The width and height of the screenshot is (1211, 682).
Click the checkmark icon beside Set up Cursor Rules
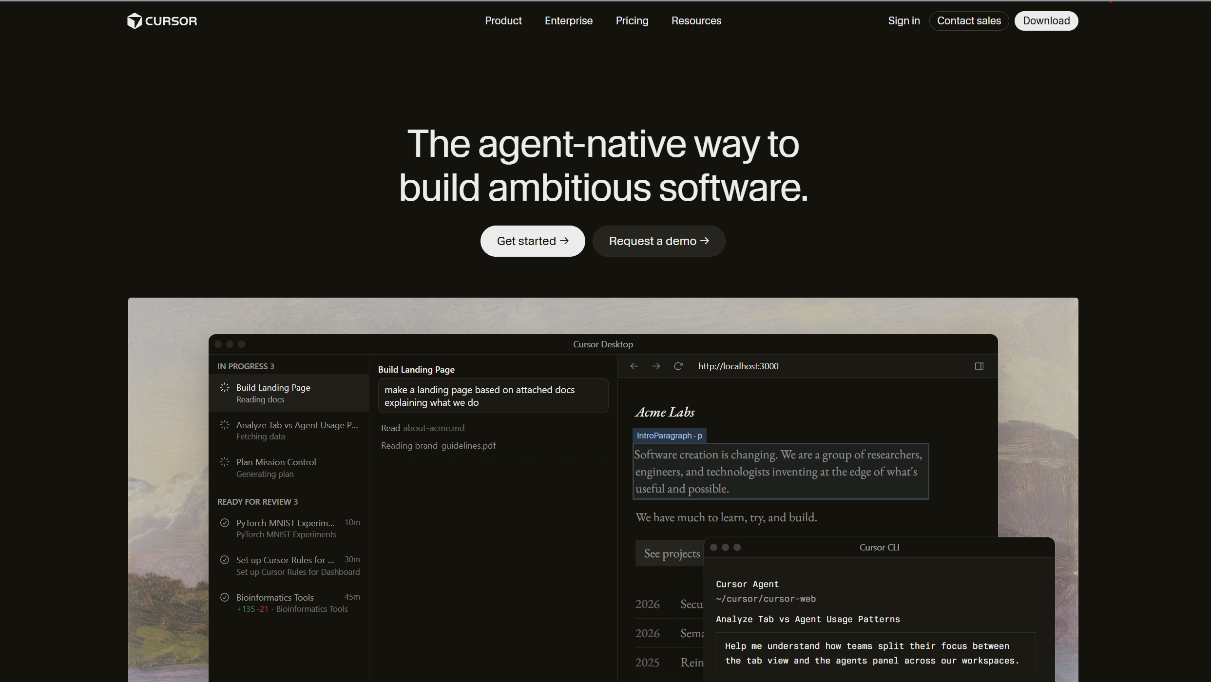point(224,560)
